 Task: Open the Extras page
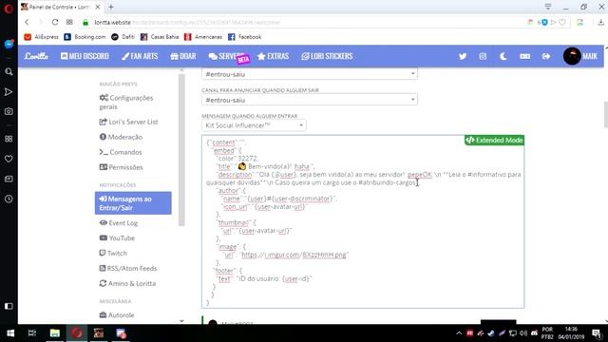click(274, 56)
